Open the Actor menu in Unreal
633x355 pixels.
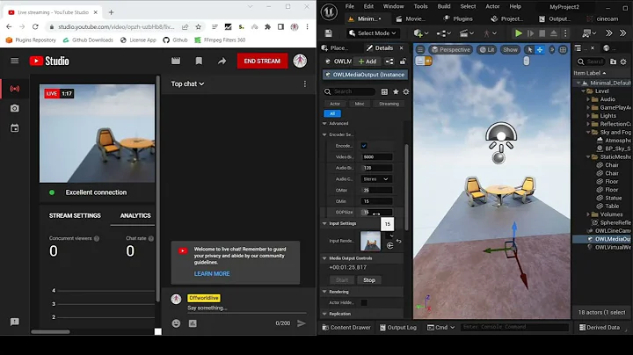(492, 6)
